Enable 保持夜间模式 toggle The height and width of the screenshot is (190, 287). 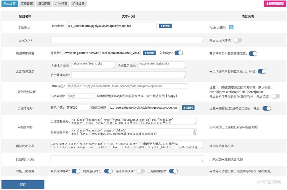[x=141, y=171]
